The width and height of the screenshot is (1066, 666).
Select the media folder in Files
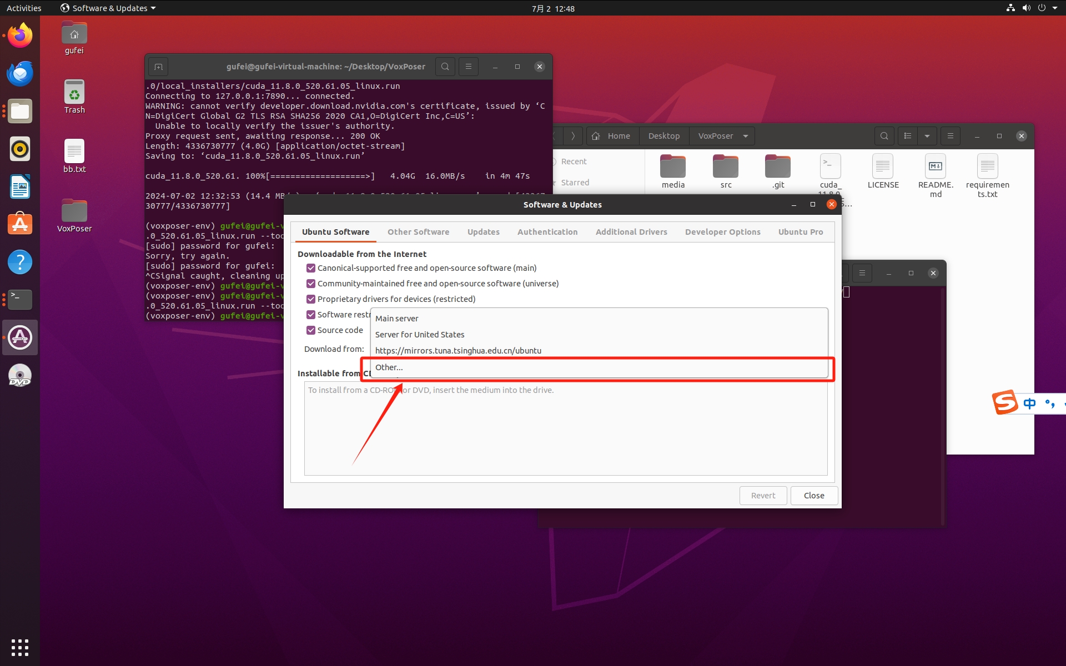pos(673,171)
